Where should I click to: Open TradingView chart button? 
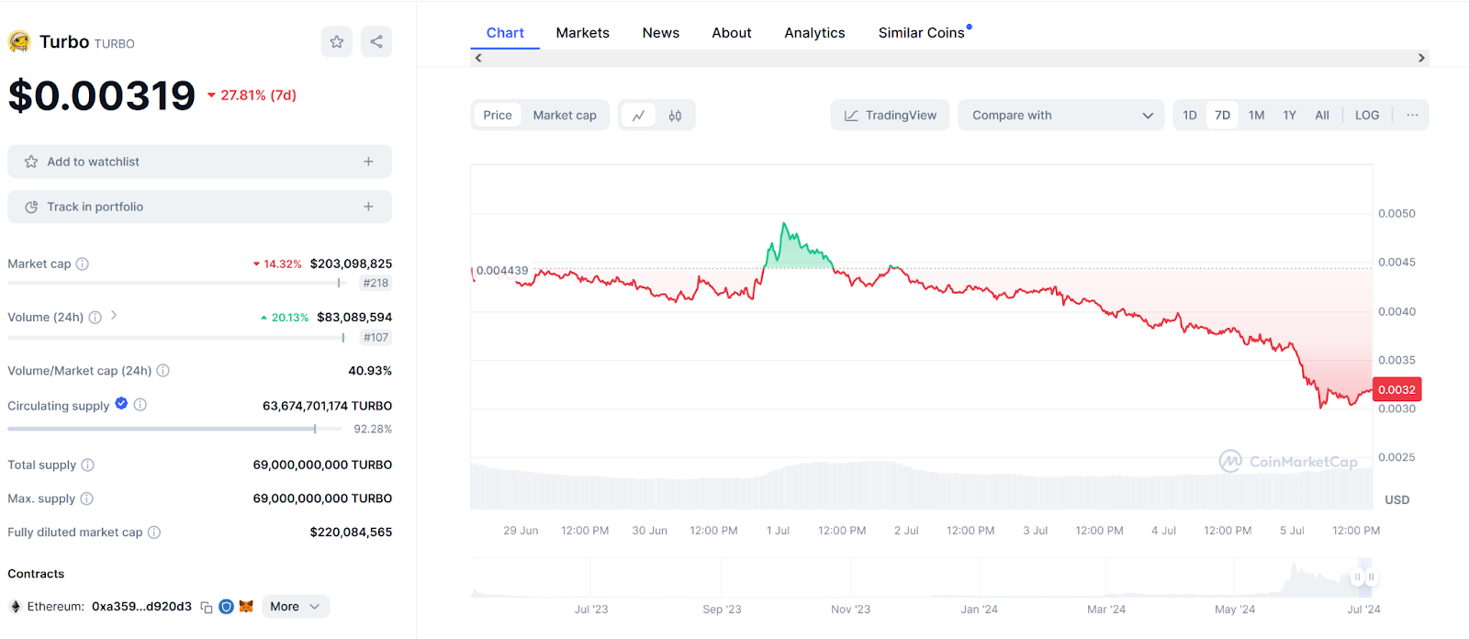(x=891, y=115)
